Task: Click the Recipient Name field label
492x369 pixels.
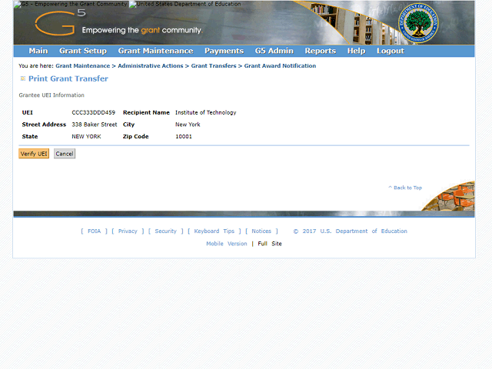Action: (146, 113)
